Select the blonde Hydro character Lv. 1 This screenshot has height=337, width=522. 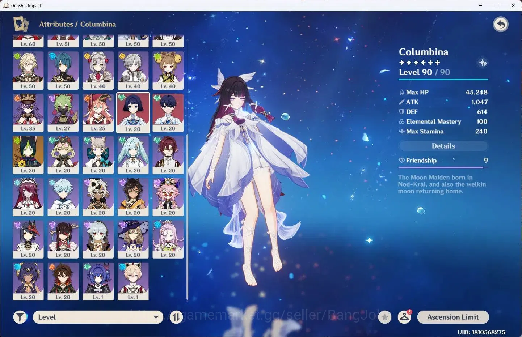[133, 282]
